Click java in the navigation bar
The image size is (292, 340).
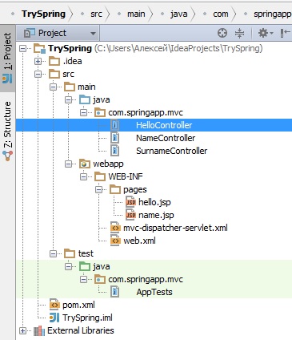pos(179,14)
